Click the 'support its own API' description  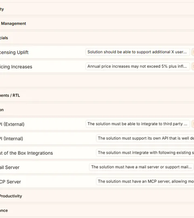tap(145, 138)
